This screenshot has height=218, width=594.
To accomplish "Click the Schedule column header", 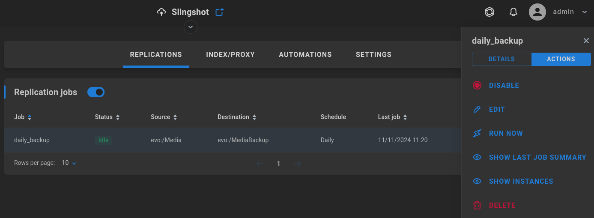I will [333, 117].
